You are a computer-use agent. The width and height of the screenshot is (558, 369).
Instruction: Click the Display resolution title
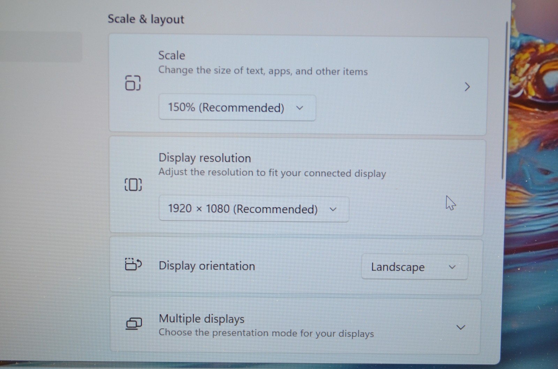pyautogui.click(x=205, y=158)
